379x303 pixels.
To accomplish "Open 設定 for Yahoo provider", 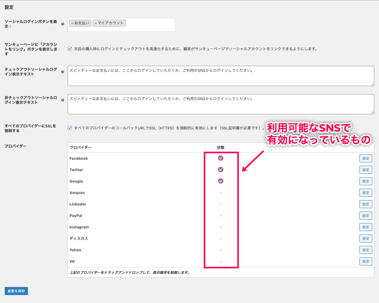I will pyautogui.click(x=366, y=250).
